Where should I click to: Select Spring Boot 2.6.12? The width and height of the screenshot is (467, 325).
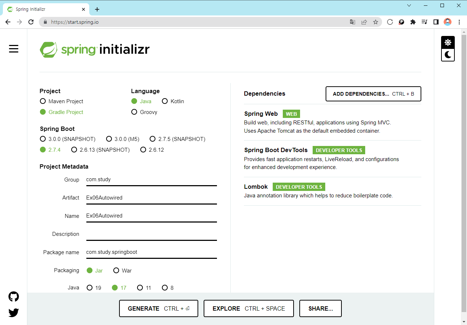click(152, 150)
